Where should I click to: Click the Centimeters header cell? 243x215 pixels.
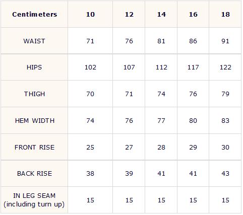click(x=34, y=15)
